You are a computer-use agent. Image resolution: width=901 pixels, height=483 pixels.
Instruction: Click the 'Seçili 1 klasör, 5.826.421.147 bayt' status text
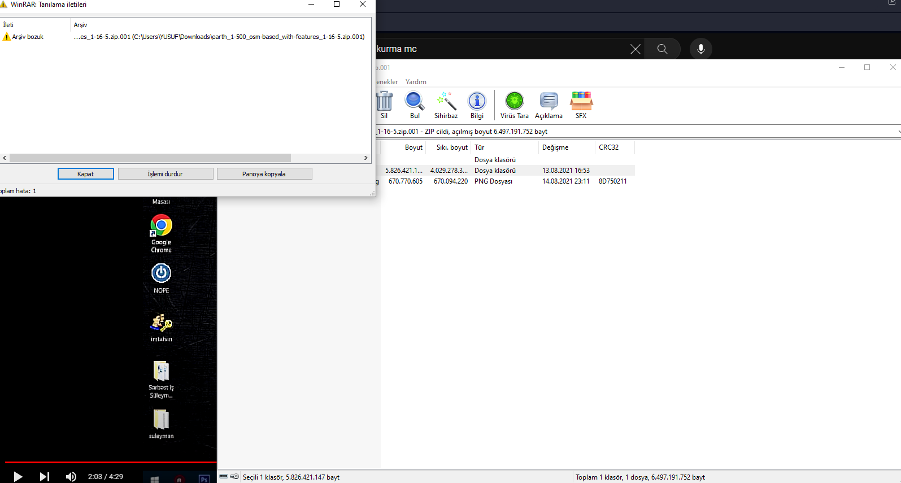pos(291,477)
